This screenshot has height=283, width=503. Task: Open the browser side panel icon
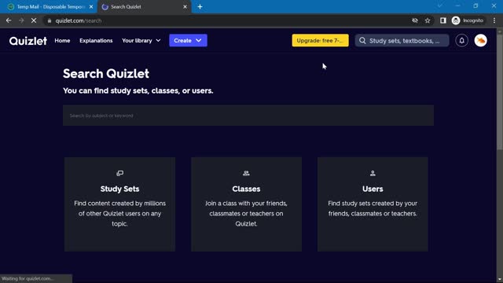coord(443,20)
